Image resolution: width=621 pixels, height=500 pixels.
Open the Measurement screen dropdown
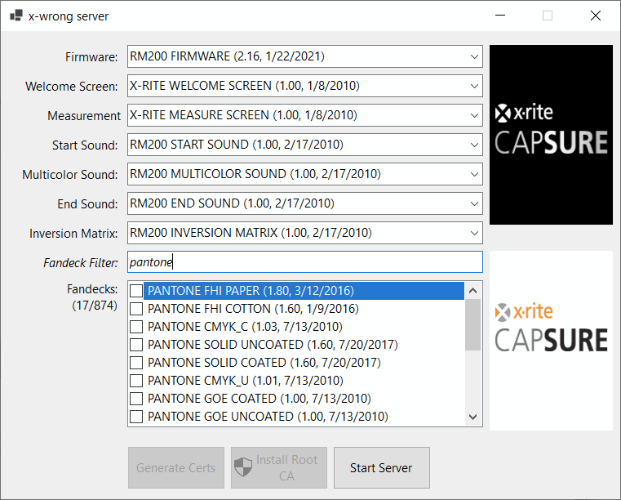coord(305,115)
